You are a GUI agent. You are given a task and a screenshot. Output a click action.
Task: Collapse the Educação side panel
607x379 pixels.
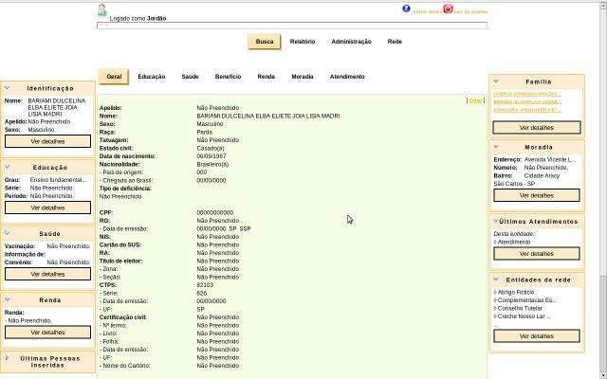point(7,167)
